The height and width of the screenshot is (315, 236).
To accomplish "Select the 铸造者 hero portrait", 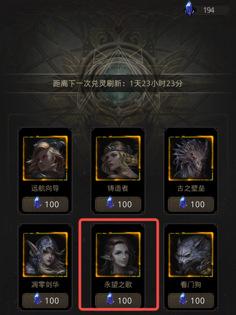I will tap(118, 158).
